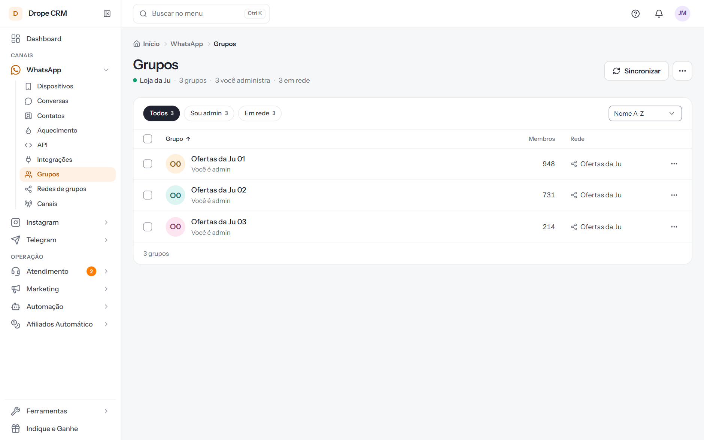Screen dimensions: 704x440
Task: Open Conversas chat bubble item
Action: pos(67,101)
